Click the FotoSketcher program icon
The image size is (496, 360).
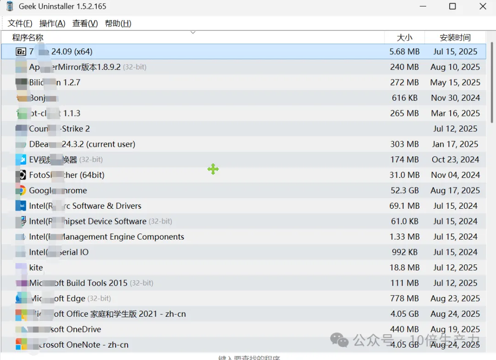(21, 175)
